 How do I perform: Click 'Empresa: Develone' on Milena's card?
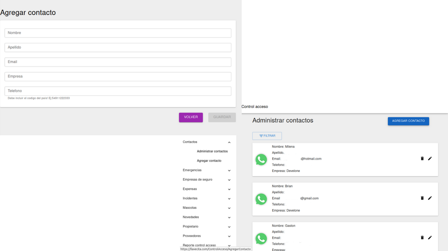(286, 171)
